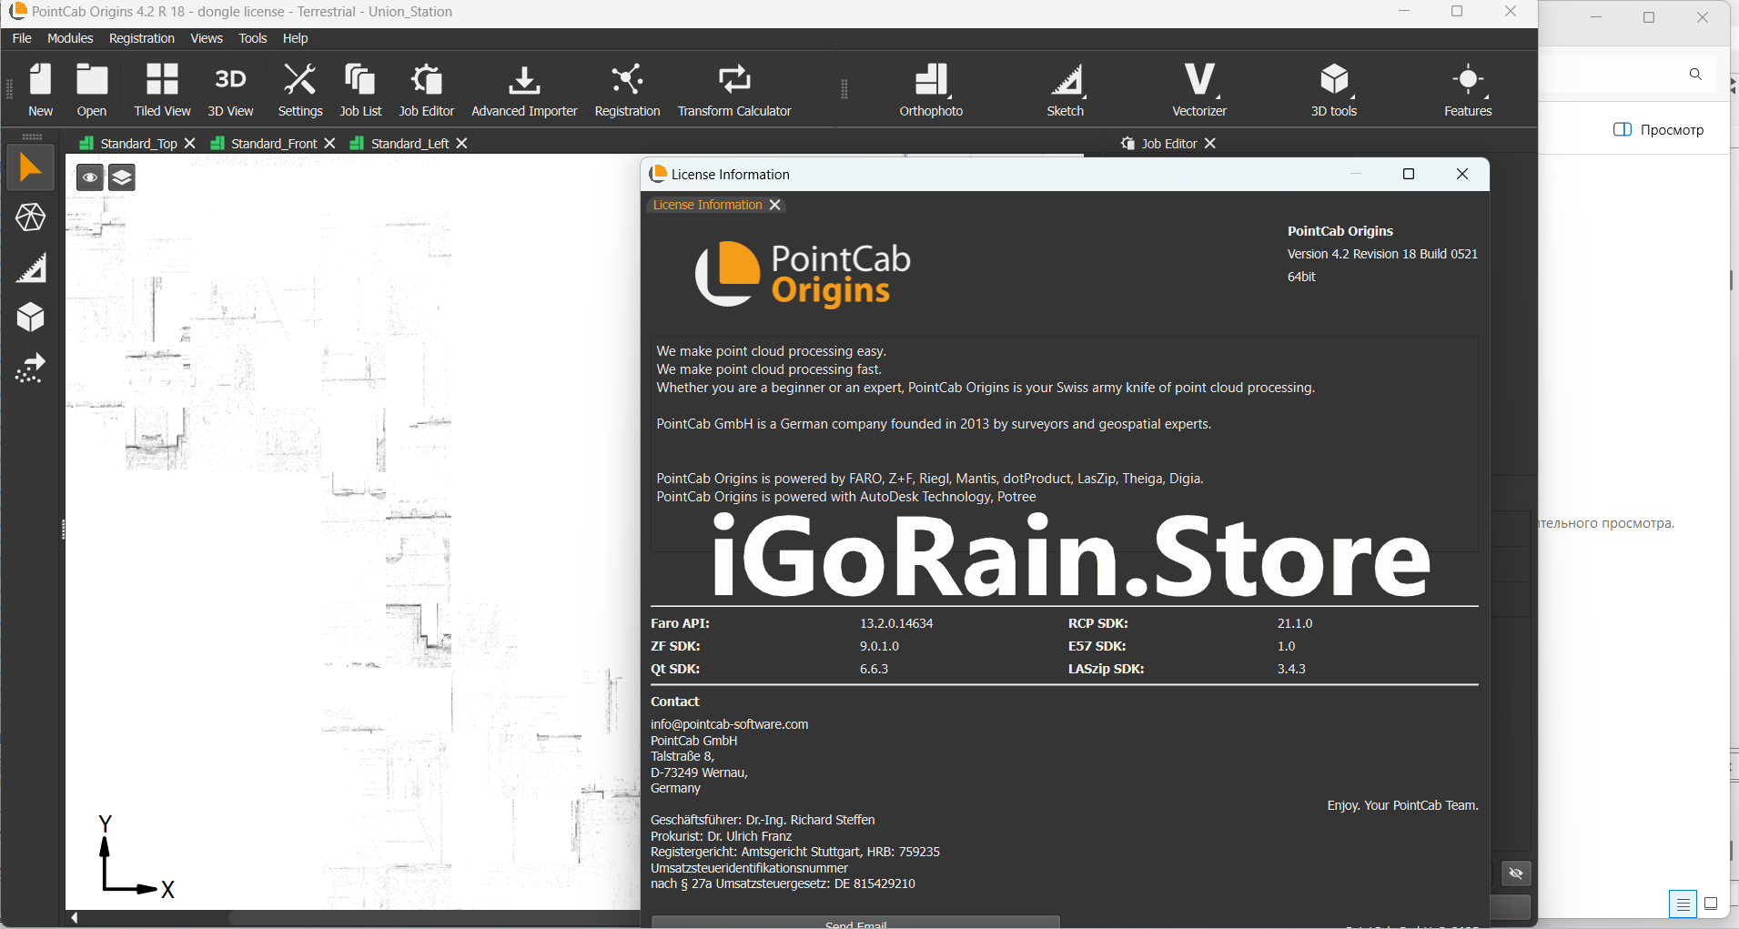Toggle the crossed-out eye hide button
The image size is (1739, 929).
coord(1515,873)
